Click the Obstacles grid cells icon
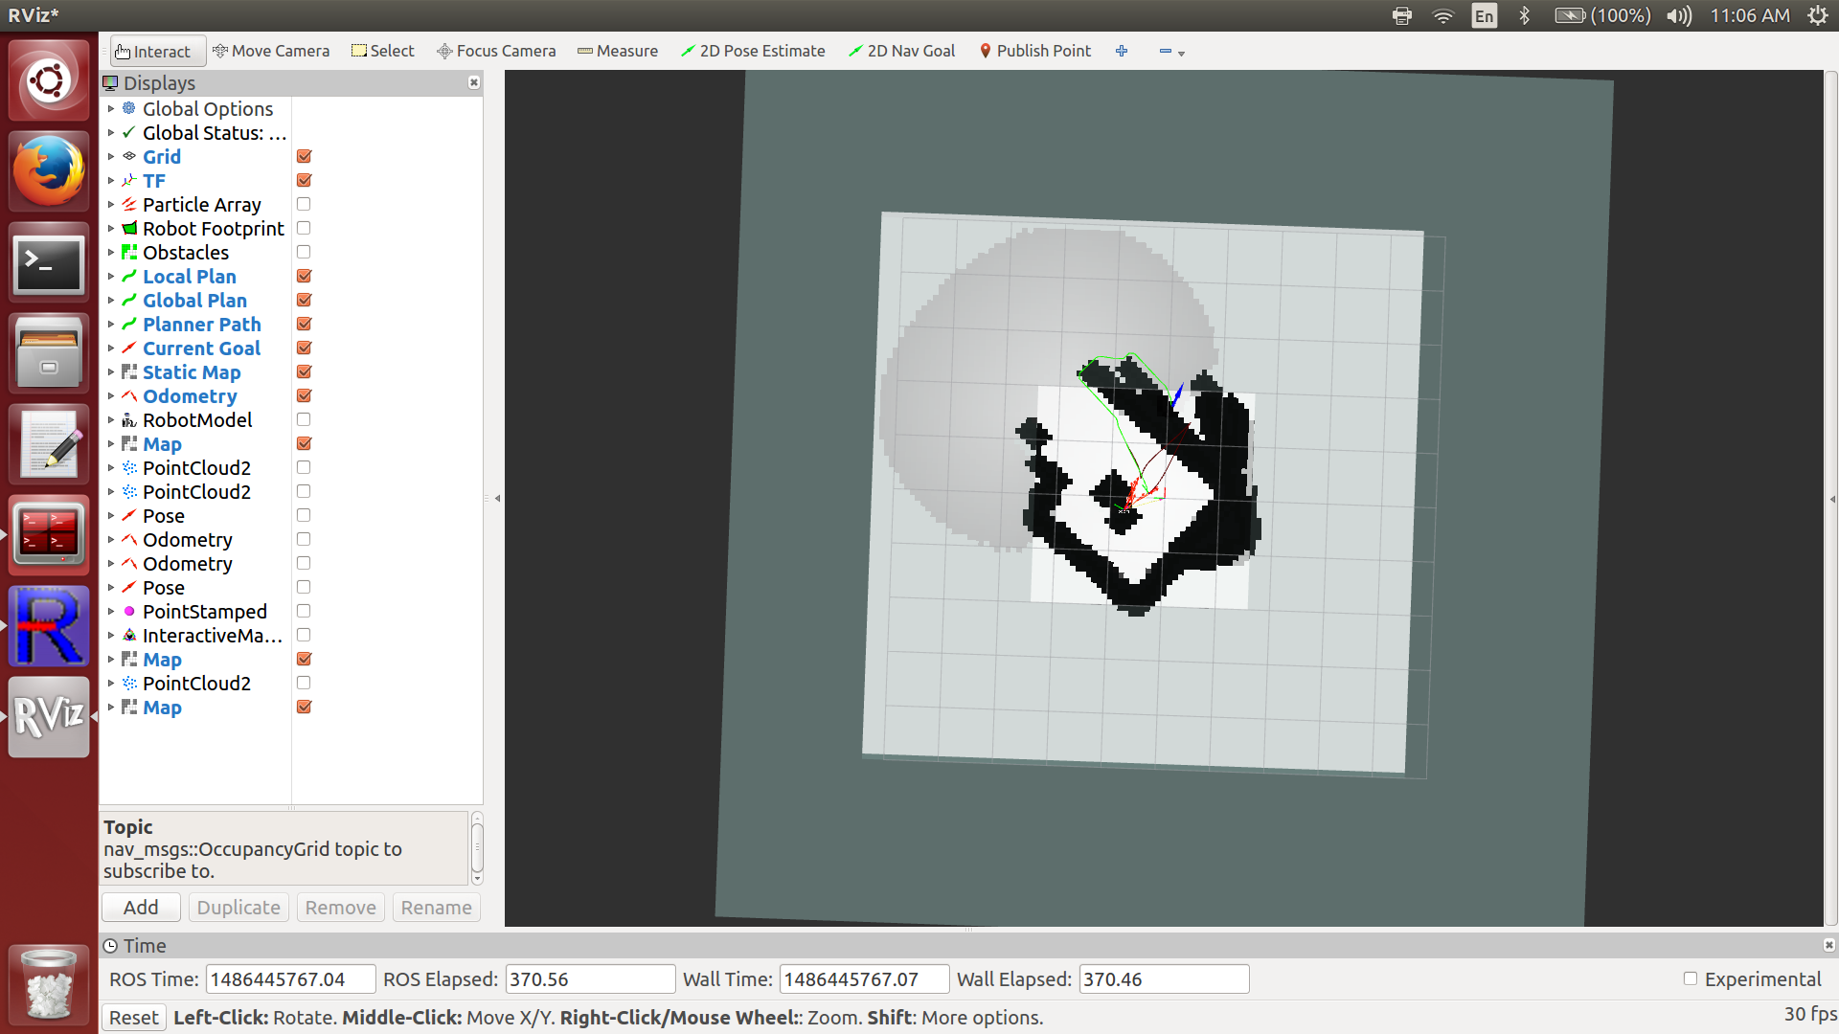 point(129,252)
